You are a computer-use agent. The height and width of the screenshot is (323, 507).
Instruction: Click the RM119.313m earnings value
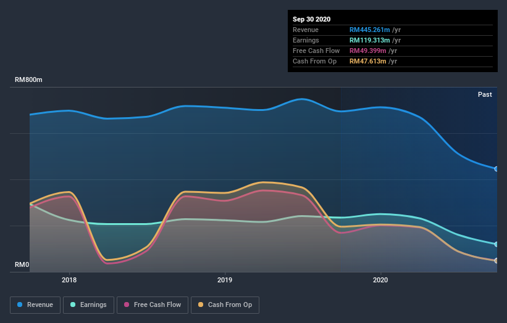[x=369, y=40]
